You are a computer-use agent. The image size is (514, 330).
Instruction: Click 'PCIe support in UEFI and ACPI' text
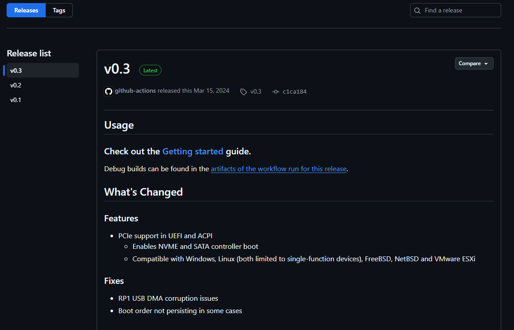(x=165, y=236)
